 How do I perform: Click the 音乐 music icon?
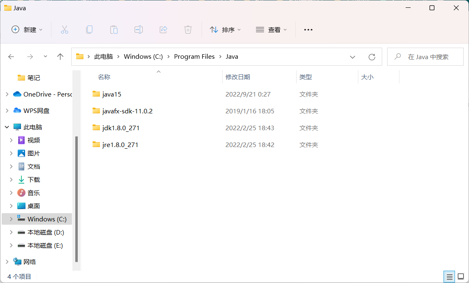click(21, 193)
